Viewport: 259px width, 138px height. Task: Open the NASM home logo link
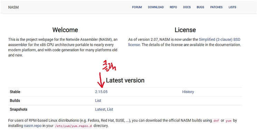[13, 7]
